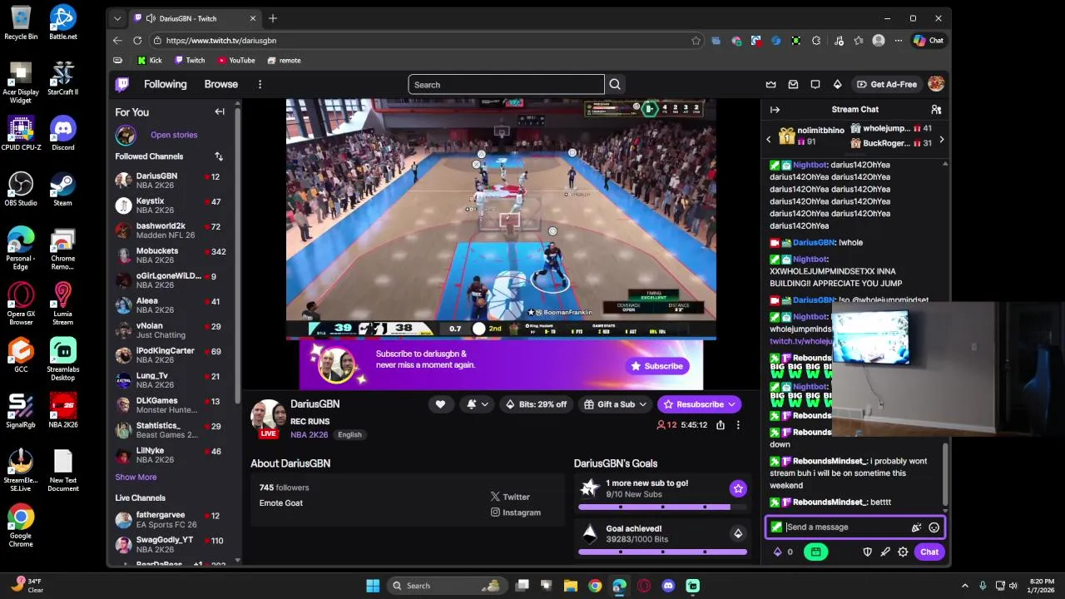Bookmark page with star in address bar

pyautogui.click(x=696, y=40)
